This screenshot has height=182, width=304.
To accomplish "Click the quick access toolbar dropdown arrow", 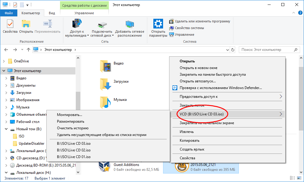I will coord(27,5).
